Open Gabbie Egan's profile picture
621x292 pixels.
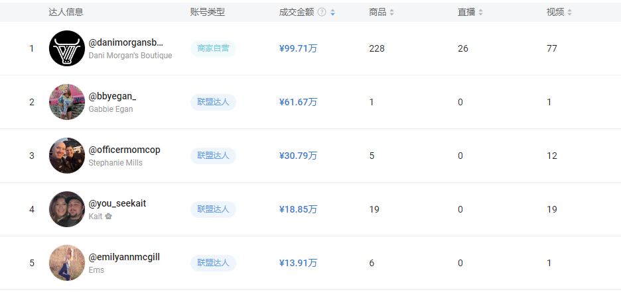pyautogui.click(x=67, y=102)
